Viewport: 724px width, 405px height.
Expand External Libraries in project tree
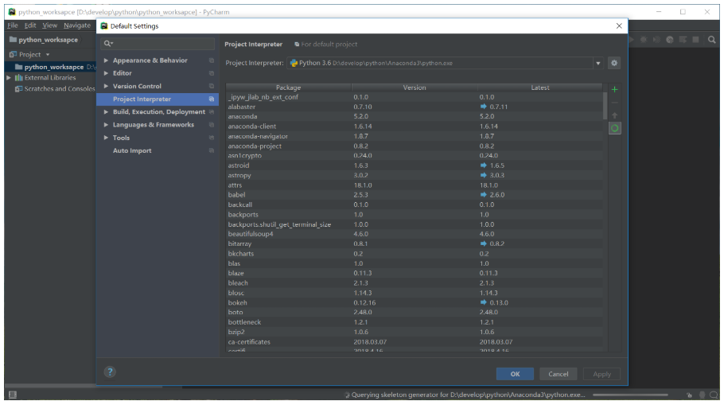pyautogui.click(x=8, y=78)
